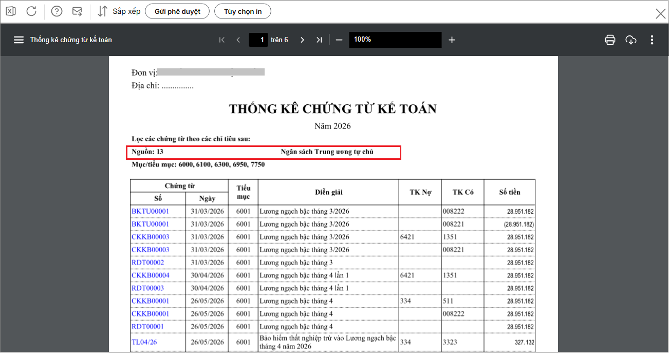The image size is (669, 353).
Task: Send the report by email icon
Action: tap(77, 11)
